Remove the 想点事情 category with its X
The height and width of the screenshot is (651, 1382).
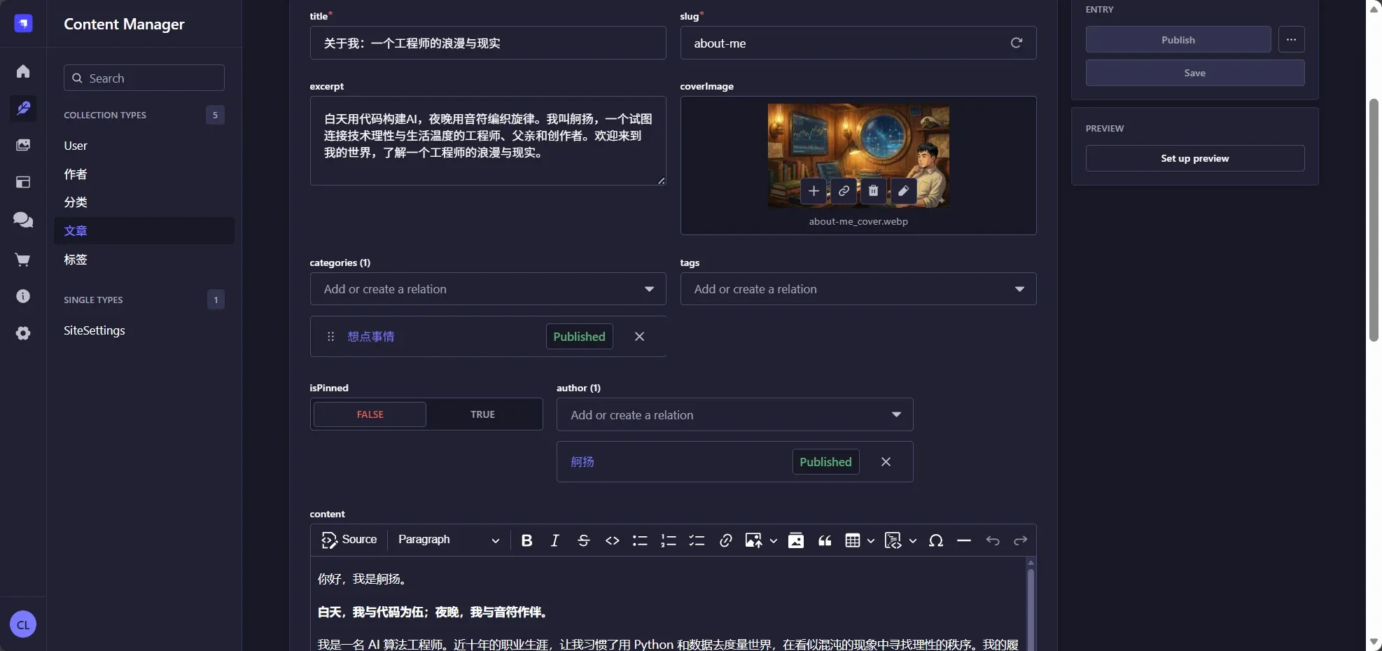click(x=638, y=336)
